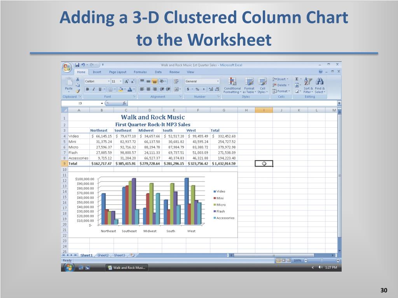
Task: Expand the formula bar chevron
Action: [339, 103]
